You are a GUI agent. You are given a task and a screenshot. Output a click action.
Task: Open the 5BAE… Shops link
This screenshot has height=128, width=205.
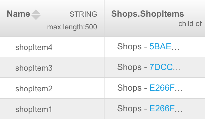tap(164, 47)
